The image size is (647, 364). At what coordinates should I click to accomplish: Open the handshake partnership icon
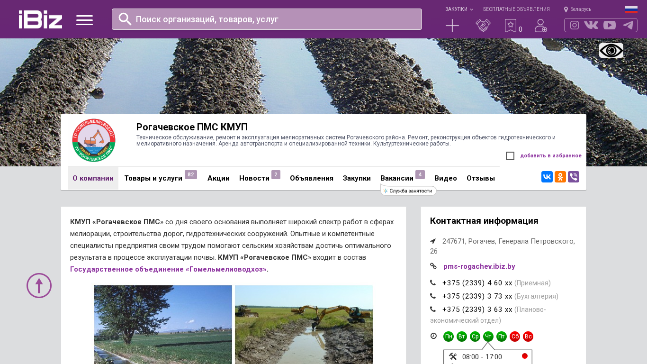pyautogui.click(x=483, y=26)
